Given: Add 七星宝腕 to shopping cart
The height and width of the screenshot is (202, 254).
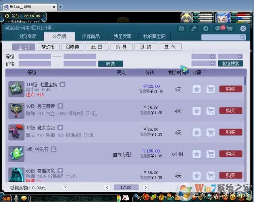Looking at the screenshot, I should click(210, 89).
